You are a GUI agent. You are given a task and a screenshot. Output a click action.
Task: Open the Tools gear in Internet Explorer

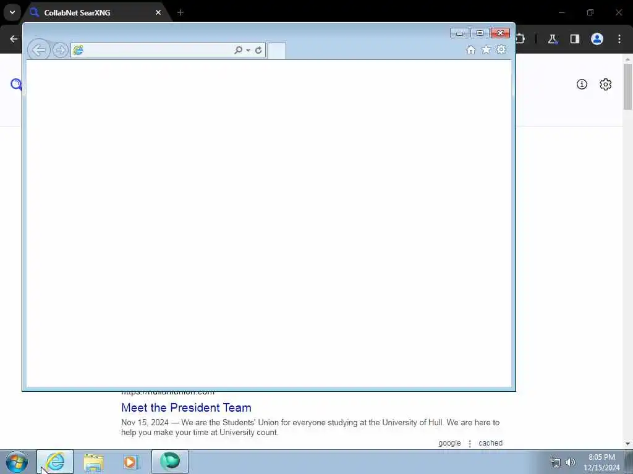coord(501,49)
